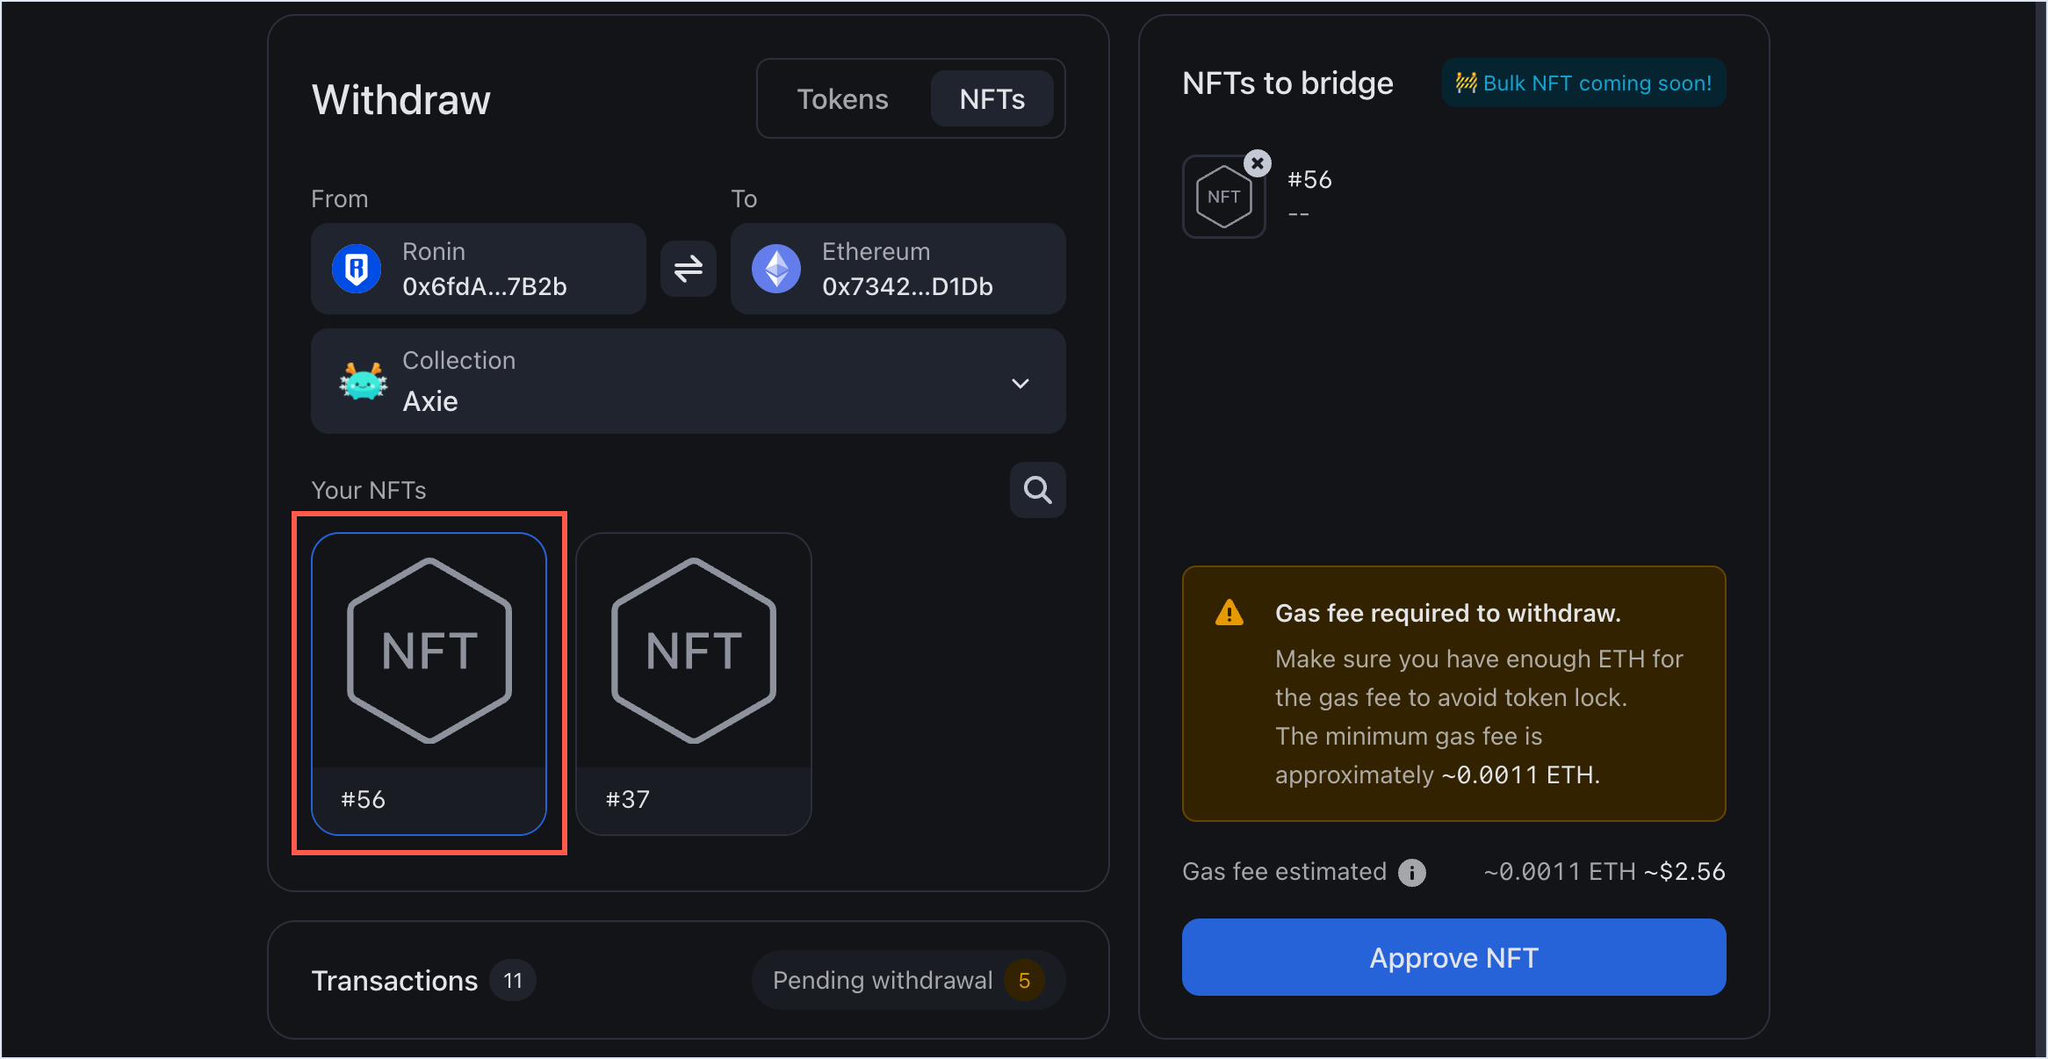
Task: Swap the From and To networks
Action: (688, 269)
